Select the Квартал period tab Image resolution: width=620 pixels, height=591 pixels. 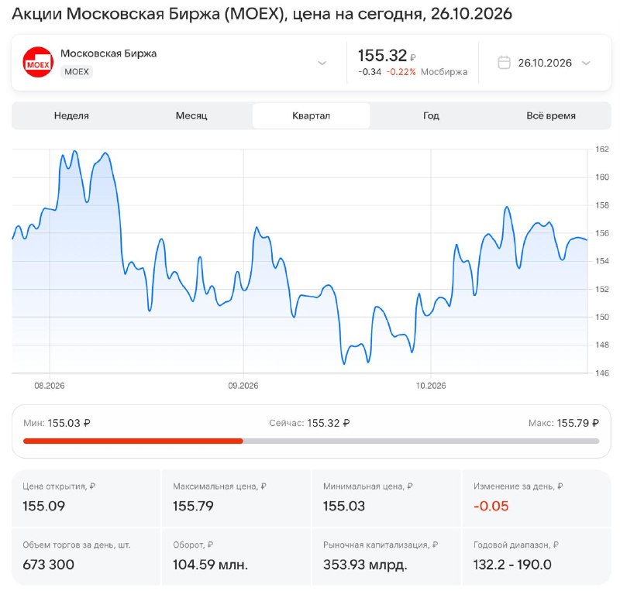tap(312, 116)
